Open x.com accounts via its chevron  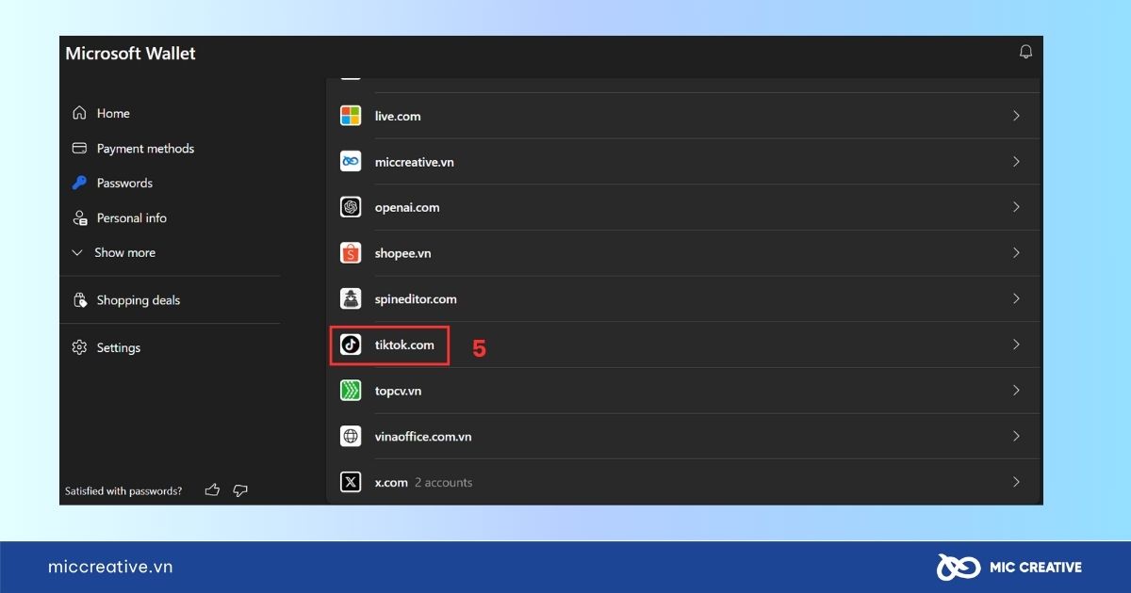(1016, 482)
